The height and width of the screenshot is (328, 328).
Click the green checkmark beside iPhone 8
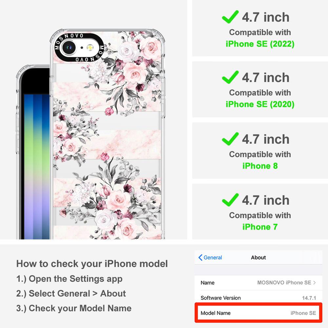pos(230,139)
